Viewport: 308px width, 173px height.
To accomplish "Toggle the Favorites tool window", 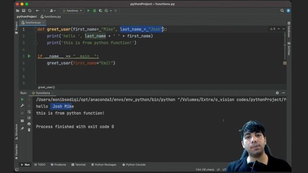I will (16, 152).
